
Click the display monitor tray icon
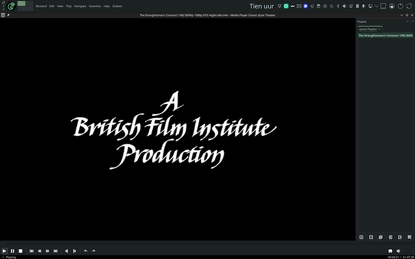370,6
